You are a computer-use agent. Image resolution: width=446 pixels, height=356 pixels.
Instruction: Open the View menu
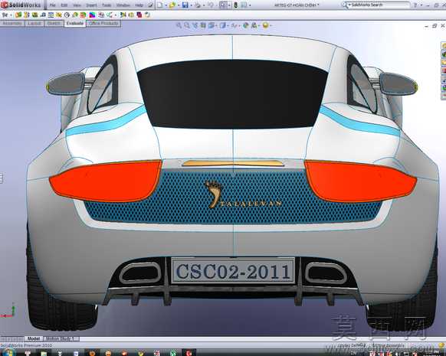(77, 5)
